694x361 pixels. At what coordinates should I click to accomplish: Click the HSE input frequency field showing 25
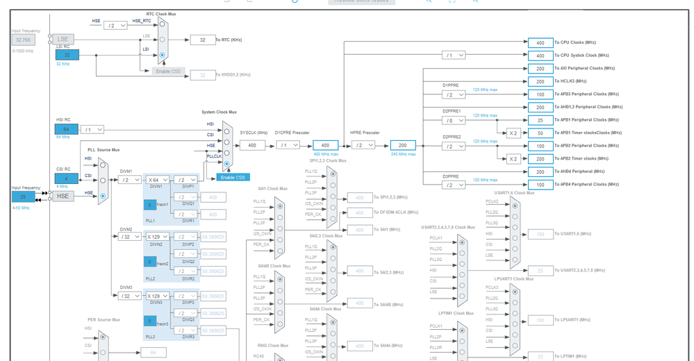click(24, 197)
